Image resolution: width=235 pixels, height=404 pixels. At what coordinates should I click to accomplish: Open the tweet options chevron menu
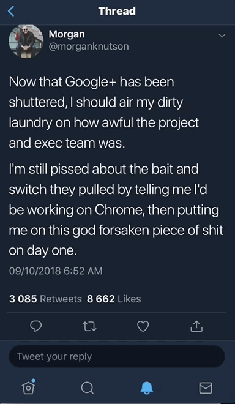point(222,36)
